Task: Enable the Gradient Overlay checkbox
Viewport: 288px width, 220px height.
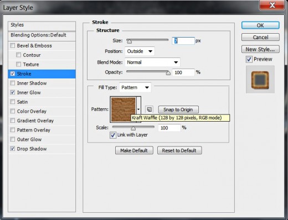Action: pyautogui.click(x=13, y=121)
